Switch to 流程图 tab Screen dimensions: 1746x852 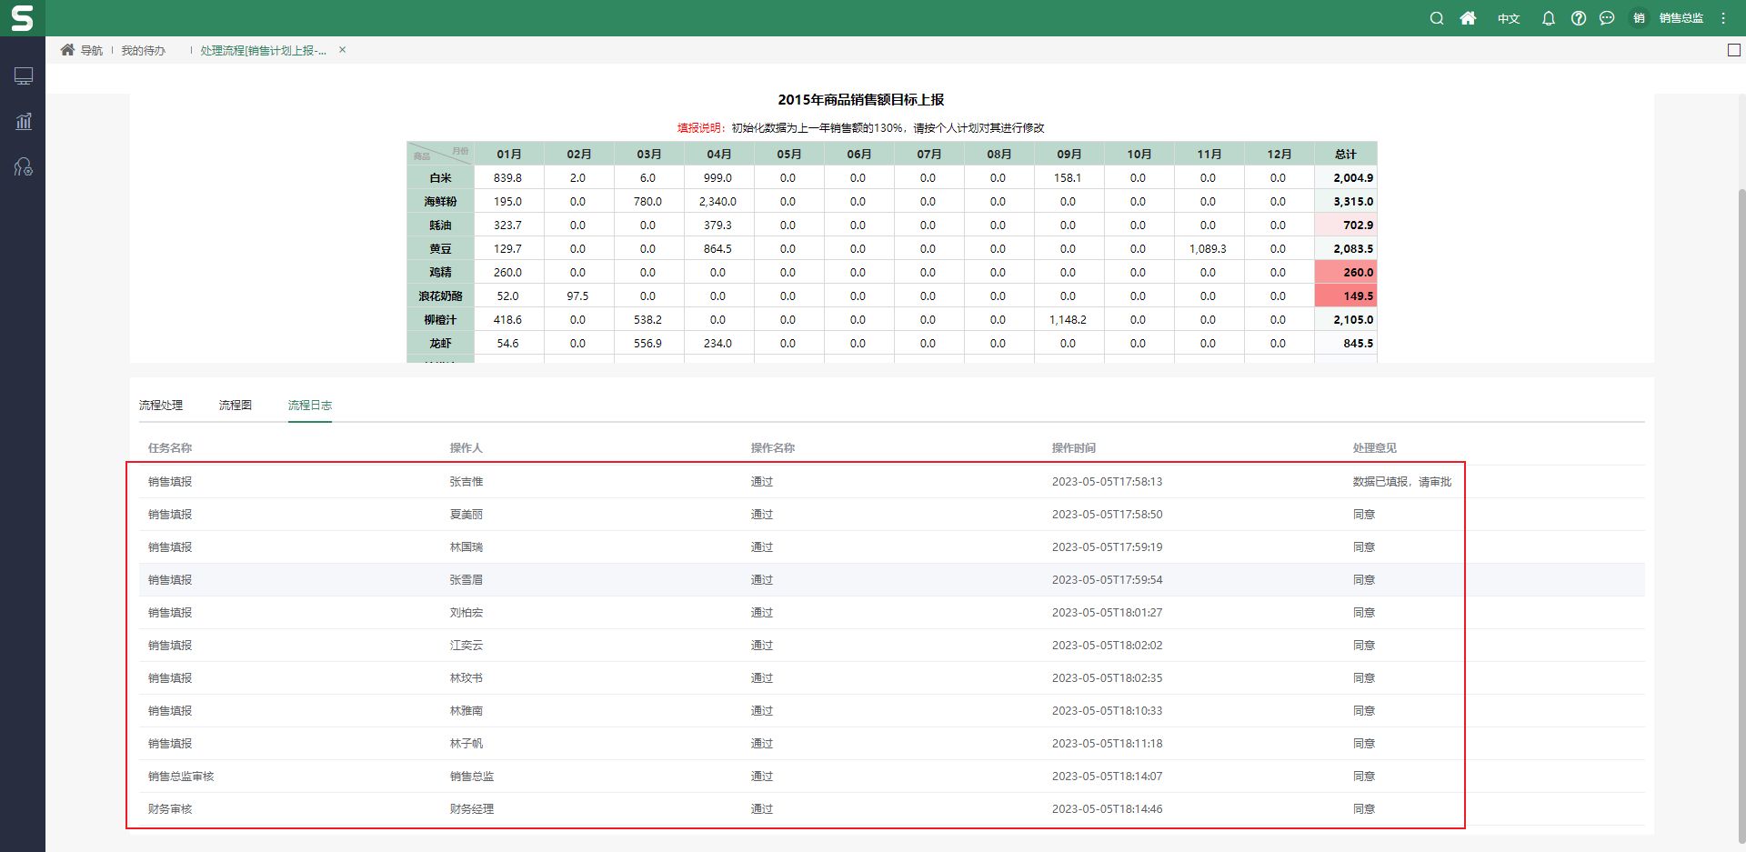[x=236, y=406]
